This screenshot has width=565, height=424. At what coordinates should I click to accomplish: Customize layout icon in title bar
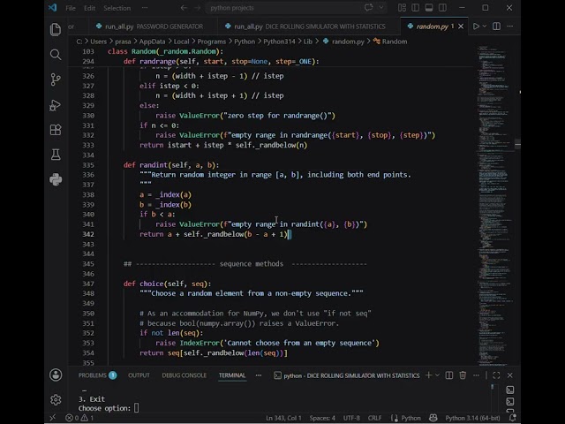pyautogui.click(x=403, y=8)
